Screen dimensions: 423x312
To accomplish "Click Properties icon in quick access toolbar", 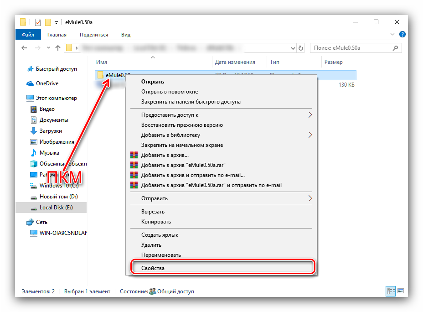I will point(37,22).
